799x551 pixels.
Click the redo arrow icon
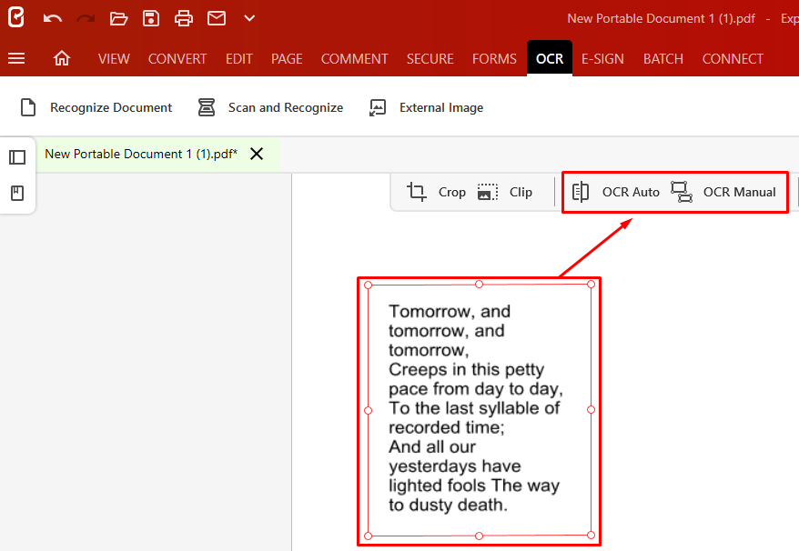pos(86,18)
